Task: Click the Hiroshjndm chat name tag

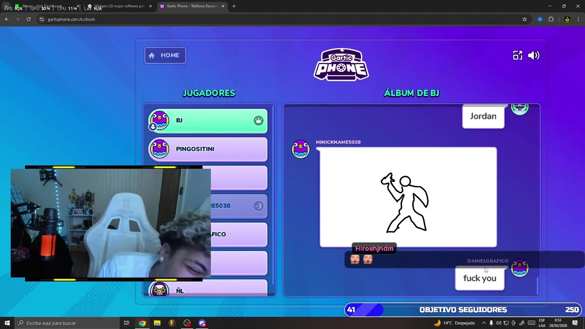Action: click(374, 249)
